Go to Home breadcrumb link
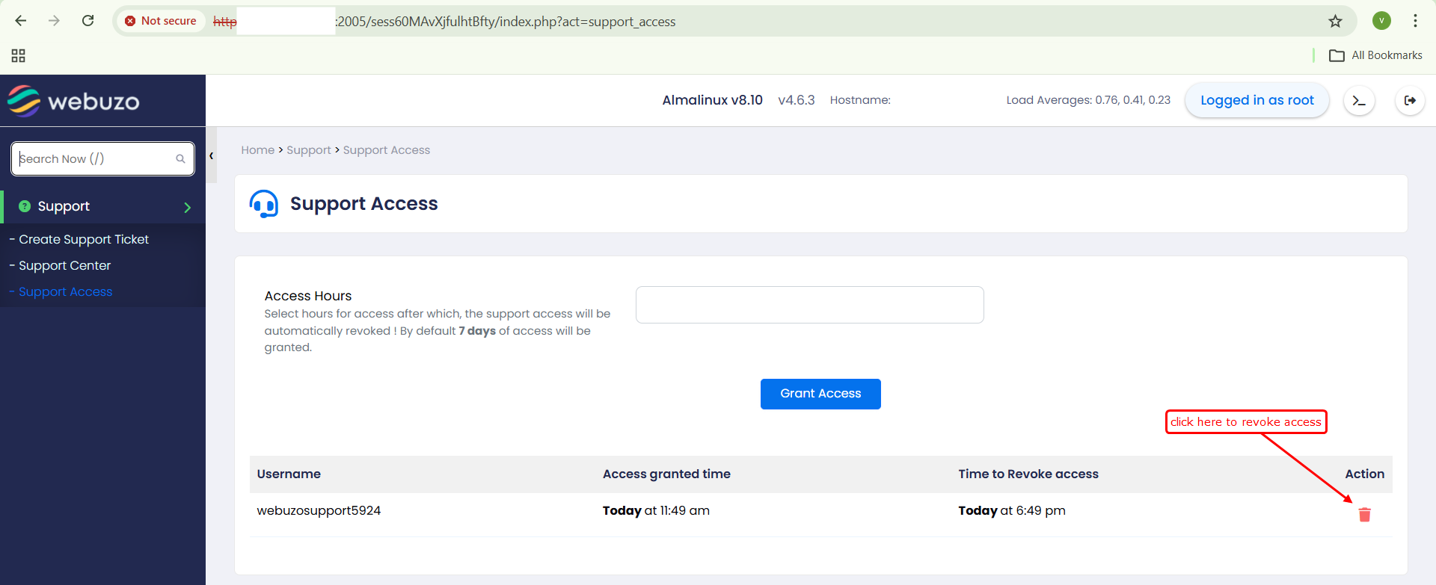This screenshot has height=585, width=1436. [257, 150]
